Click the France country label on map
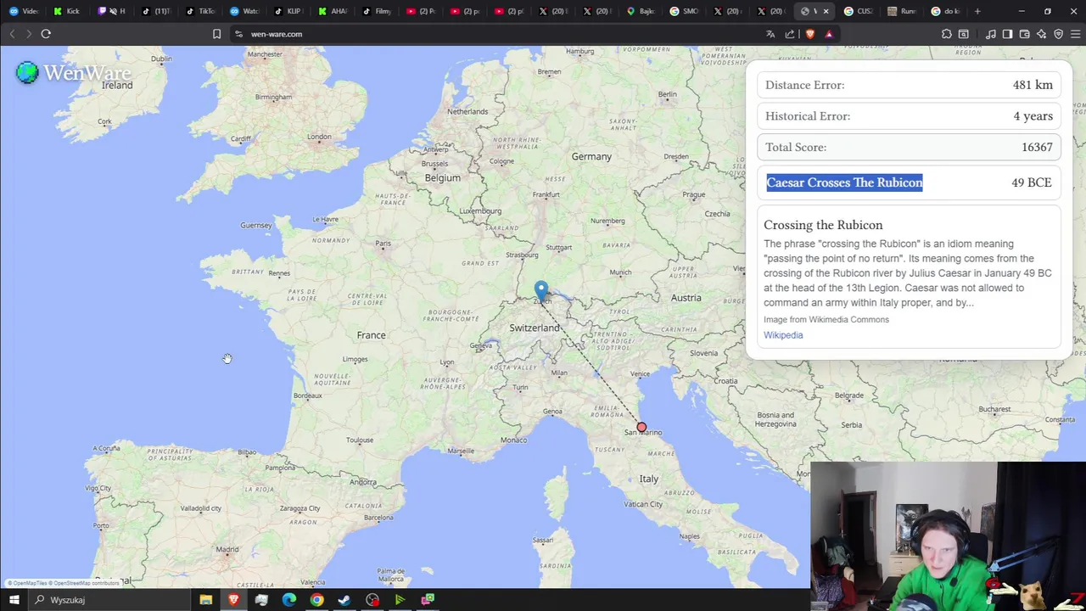Image resolution: width=1086 pixels, height=611 pixels. click(371, 335)
